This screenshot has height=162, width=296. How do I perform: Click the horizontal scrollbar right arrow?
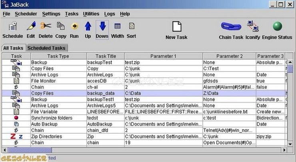tap(284, 150)
